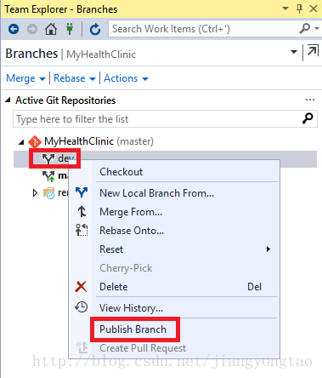
Task: Expand the remotes folder node
Action: click(x=35, y=193)
